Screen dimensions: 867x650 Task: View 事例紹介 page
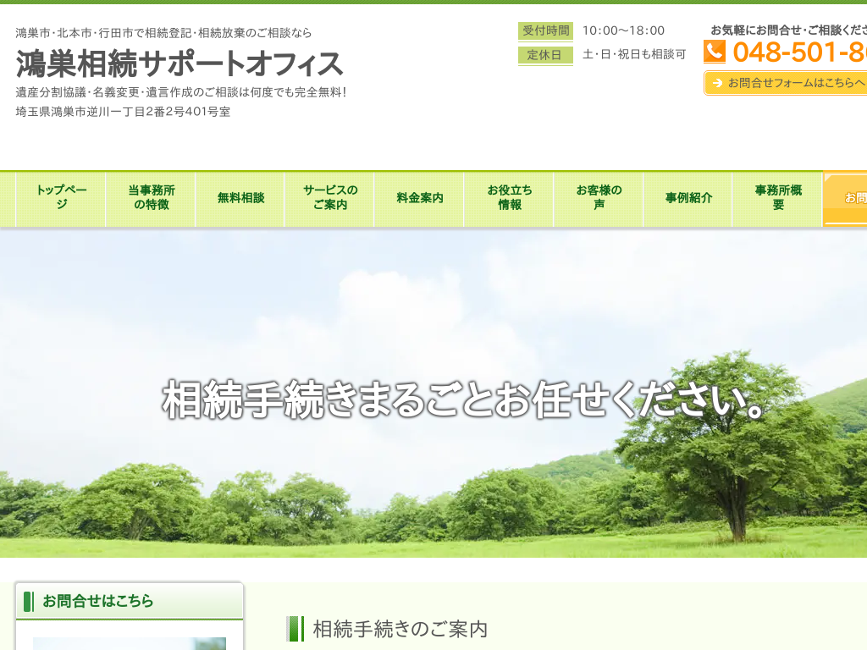(x=688, y=198)
